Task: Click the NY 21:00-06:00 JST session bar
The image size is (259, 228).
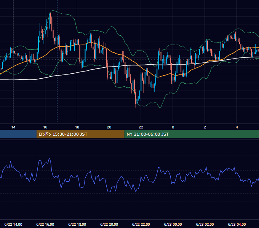Action: coord(192,134)
